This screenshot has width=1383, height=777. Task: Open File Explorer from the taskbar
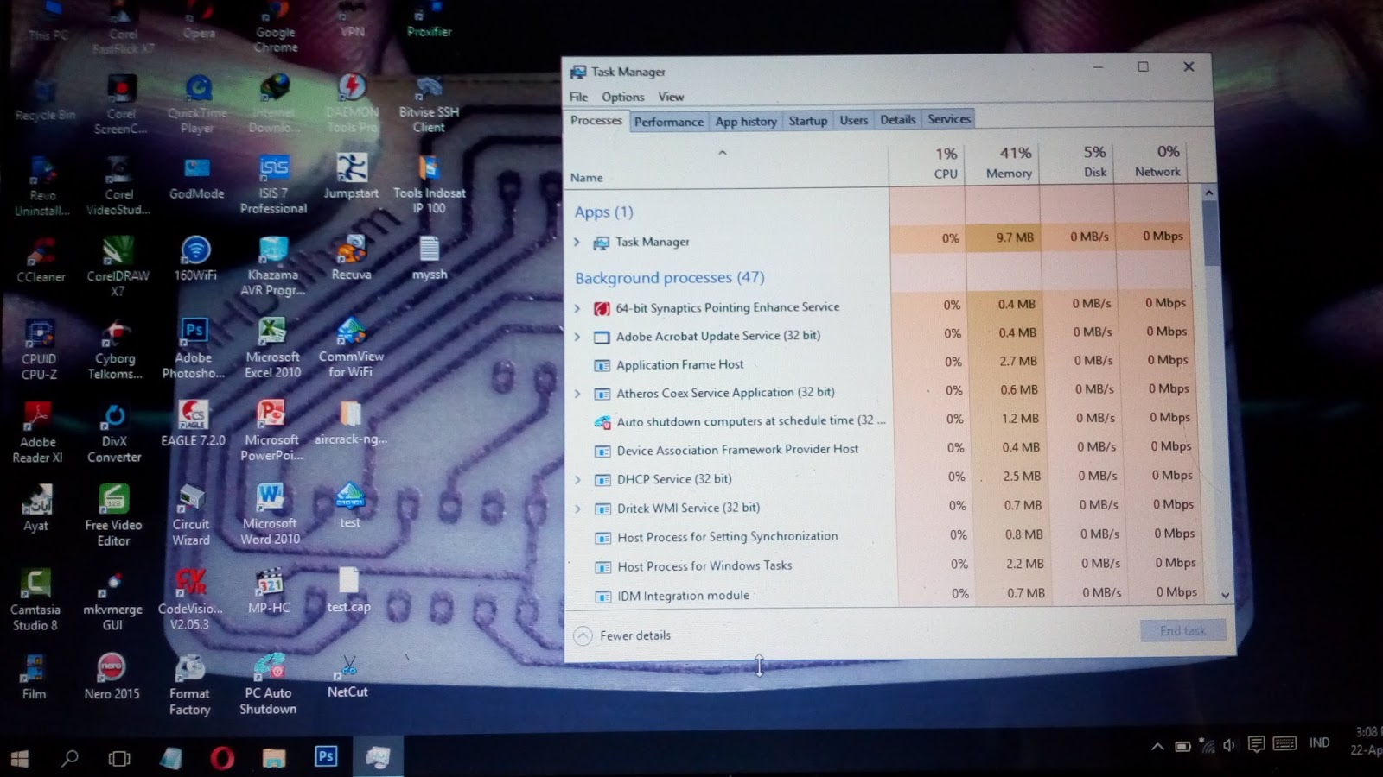pos(274,758)
